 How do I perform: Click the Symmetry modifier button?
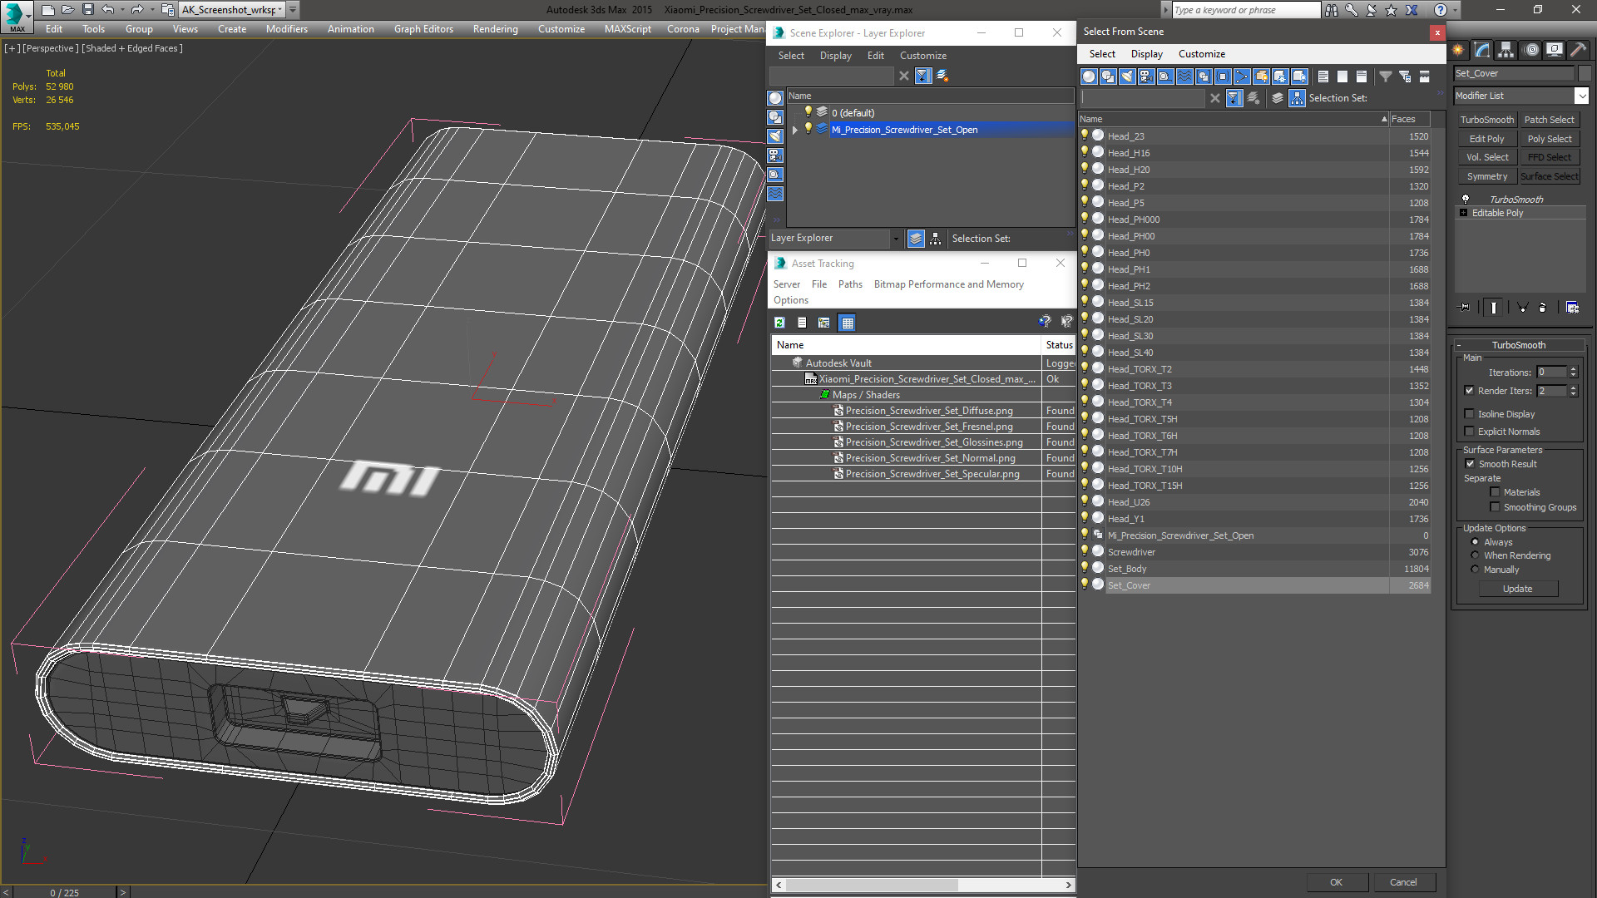(1486, 176)
